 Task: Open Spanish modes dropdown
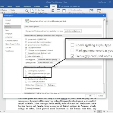tap(48, 63)
